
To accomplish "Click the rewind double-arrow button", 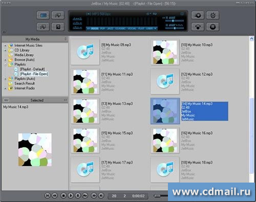I will coord(55,195).
